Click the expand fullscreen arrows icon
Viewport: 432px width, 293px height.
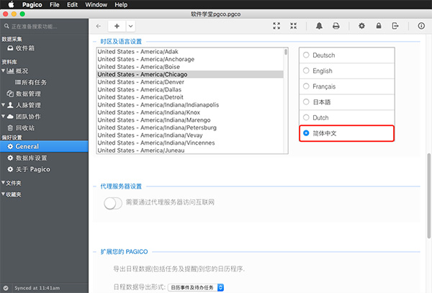pyautogui.click(x=276, y=26)
